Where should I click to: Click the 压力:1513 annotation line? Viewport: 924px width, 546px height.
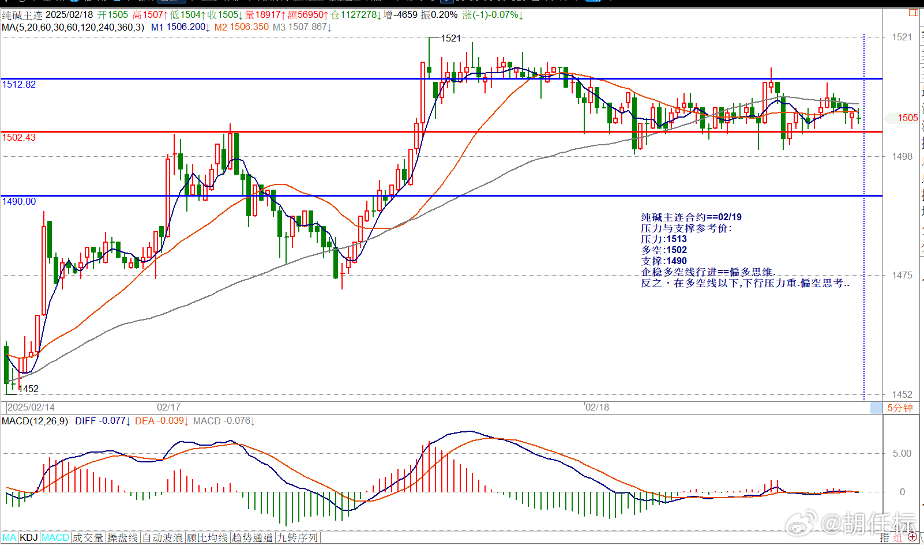coord(664,239)
